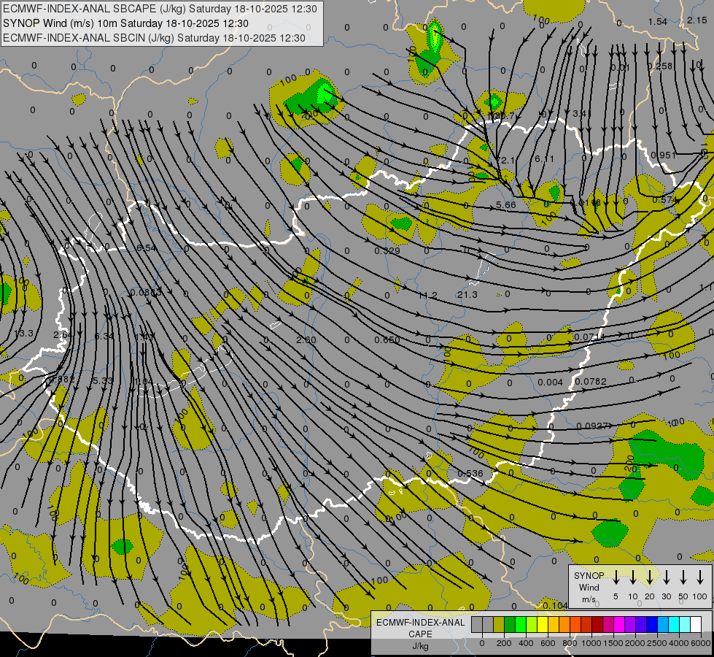Viewport: 714px width, 657px height.
Task: Click the 'm/s' unit in wind legend
Action: pos(589,599)
